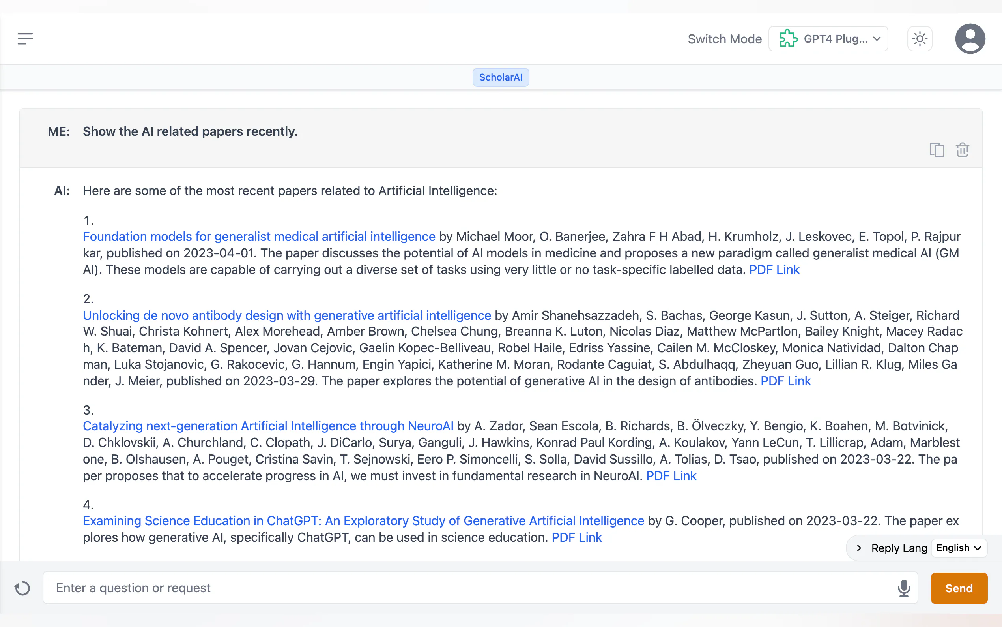Screen dimensions: 1002x627
Task: Open the Unlocking de novo antibody design link
Action: pos(287,315)
